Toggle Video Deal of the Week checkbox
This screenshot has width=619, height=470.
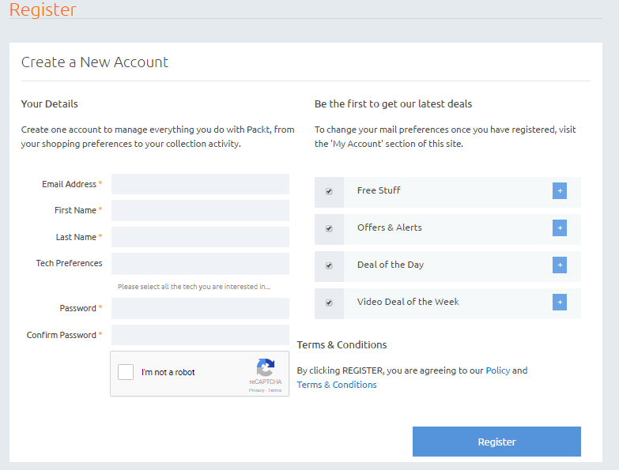329,303
